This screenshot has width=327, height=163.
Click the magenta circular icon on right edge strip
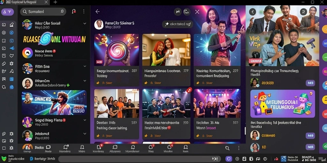(x=325, y=71)
